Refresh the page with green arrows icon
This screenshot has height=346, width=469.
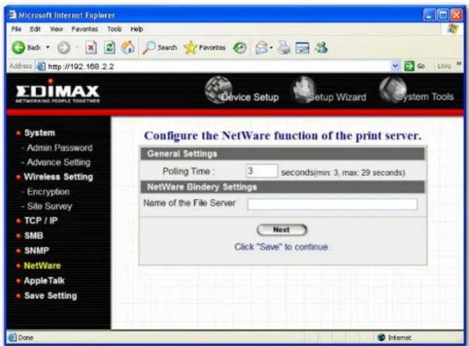pos(110,48)
